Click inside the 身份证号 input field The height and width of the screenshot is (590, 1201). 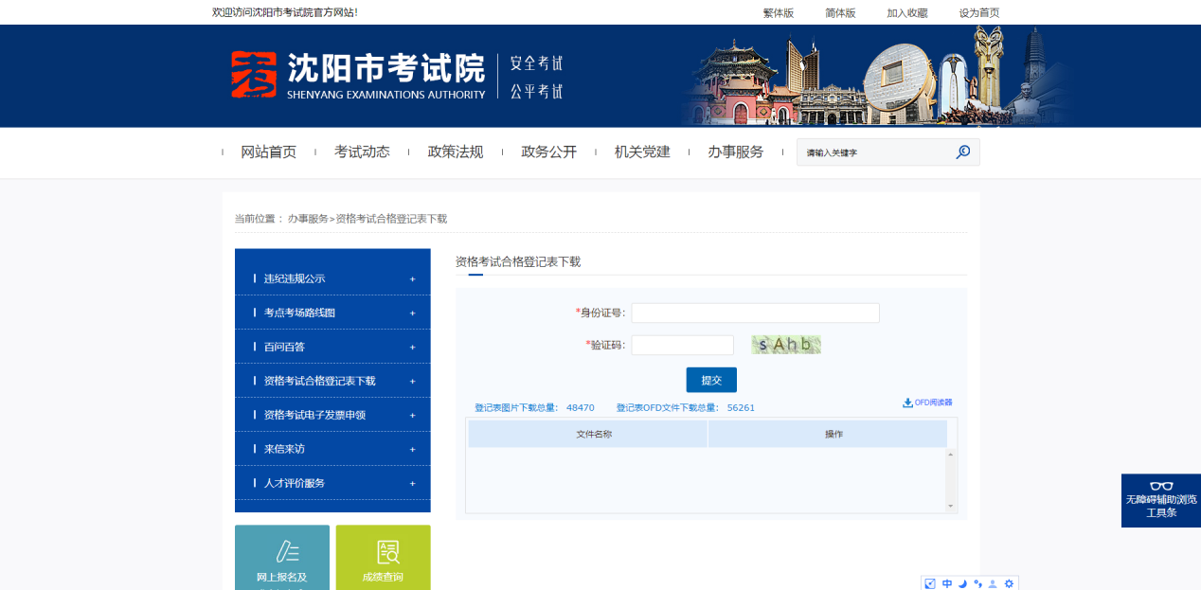point(755,313)
